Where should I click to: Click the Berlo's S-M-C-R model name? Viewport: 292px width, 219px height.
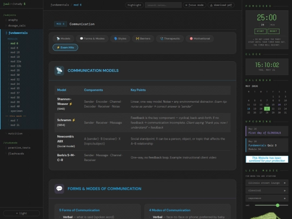click(66, 157)
